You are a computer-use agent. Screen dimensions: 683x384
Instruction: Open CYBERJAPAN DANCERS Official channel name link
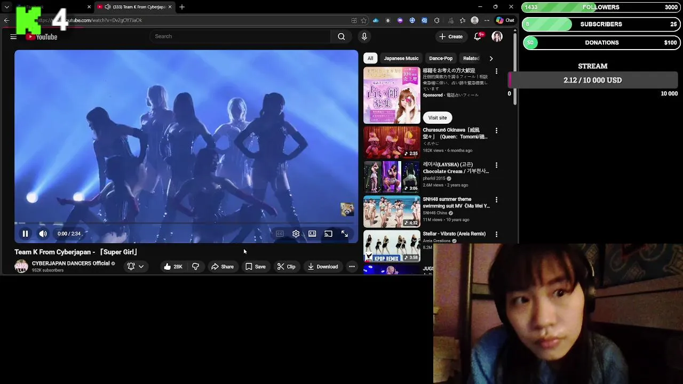[x=70, y=263]
